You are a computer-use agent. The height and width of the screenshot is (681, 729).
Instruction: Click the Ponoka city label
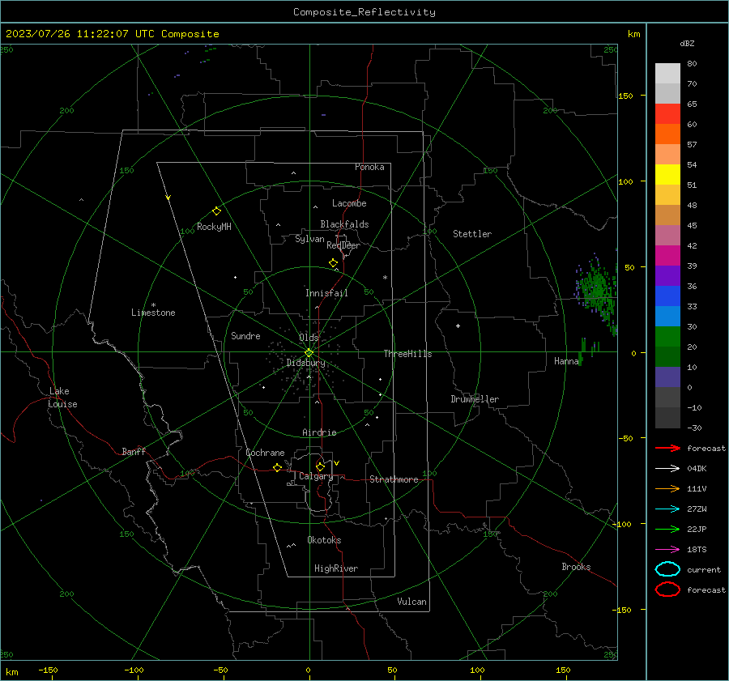tap(369, 167)
